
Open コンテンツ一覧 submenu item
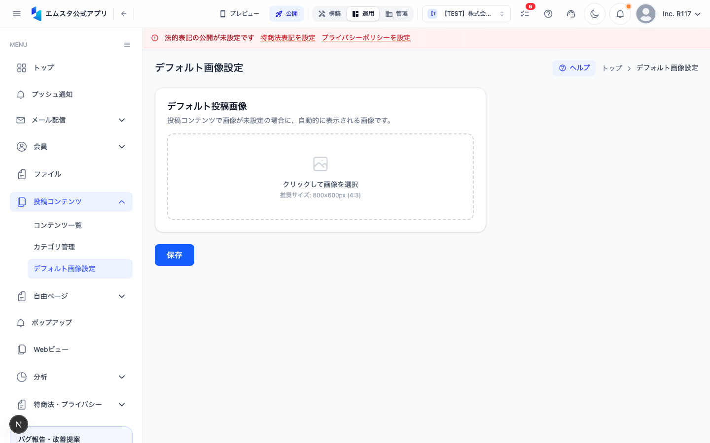tap(80, 225)
